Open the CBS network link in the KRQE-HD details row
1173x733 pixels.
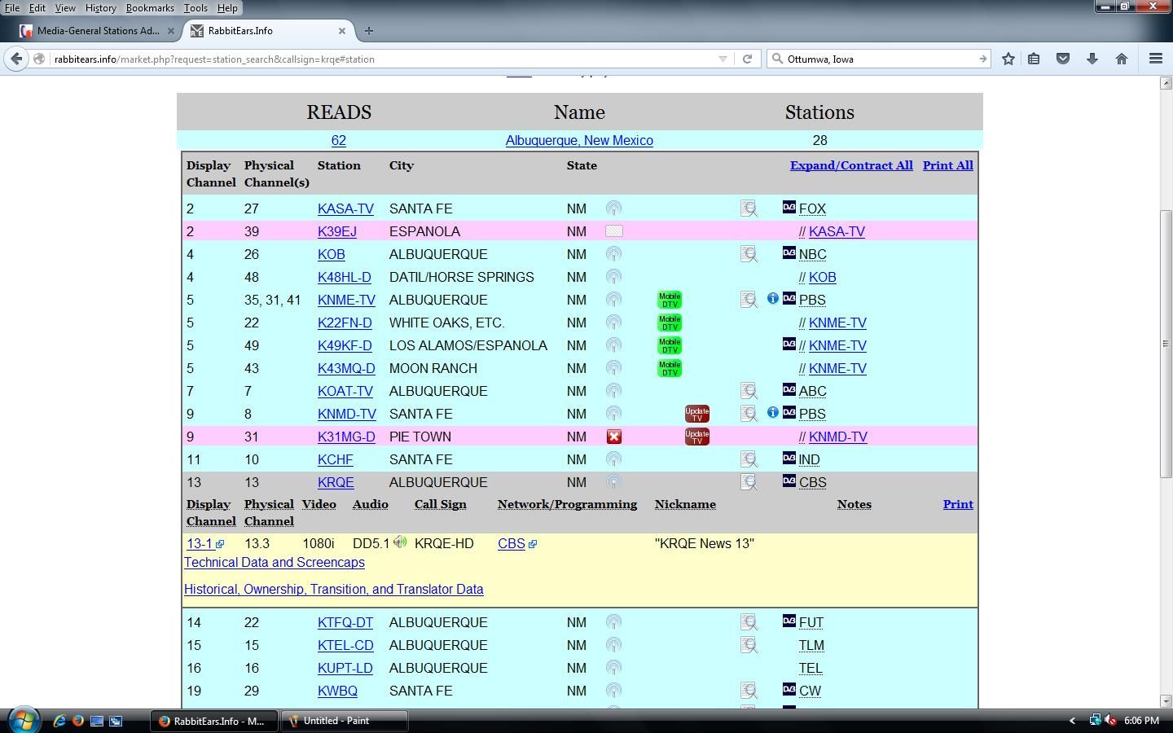coord(512,544)
